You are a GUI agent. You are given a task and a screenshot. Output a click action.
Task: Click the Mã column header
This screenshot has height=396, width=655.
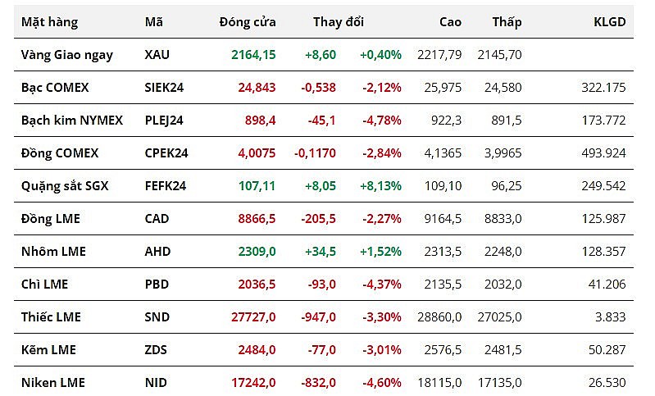(x=153, y=22)
